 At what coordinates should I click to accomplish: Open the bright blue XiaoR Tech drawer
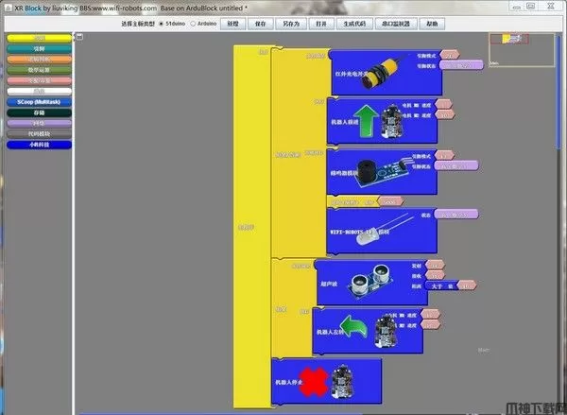pos(39,145)
